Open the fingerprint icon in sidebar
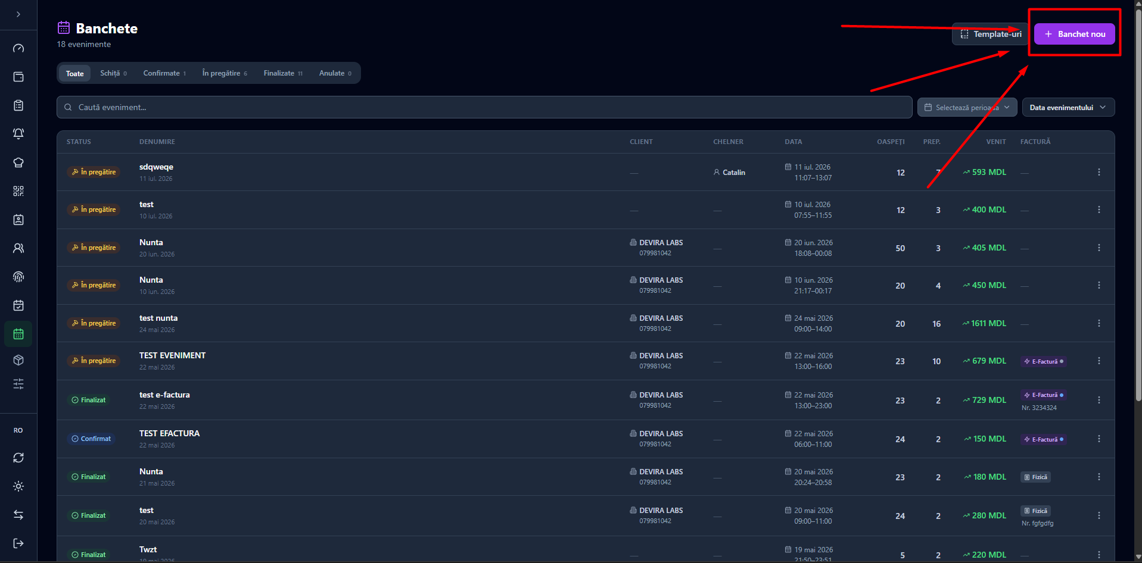This screenshot has height=563, width=1142. (x=18, y=277)
